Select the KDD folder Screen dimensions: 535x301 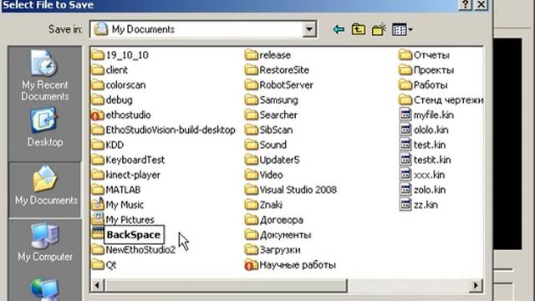pos(108,145)
